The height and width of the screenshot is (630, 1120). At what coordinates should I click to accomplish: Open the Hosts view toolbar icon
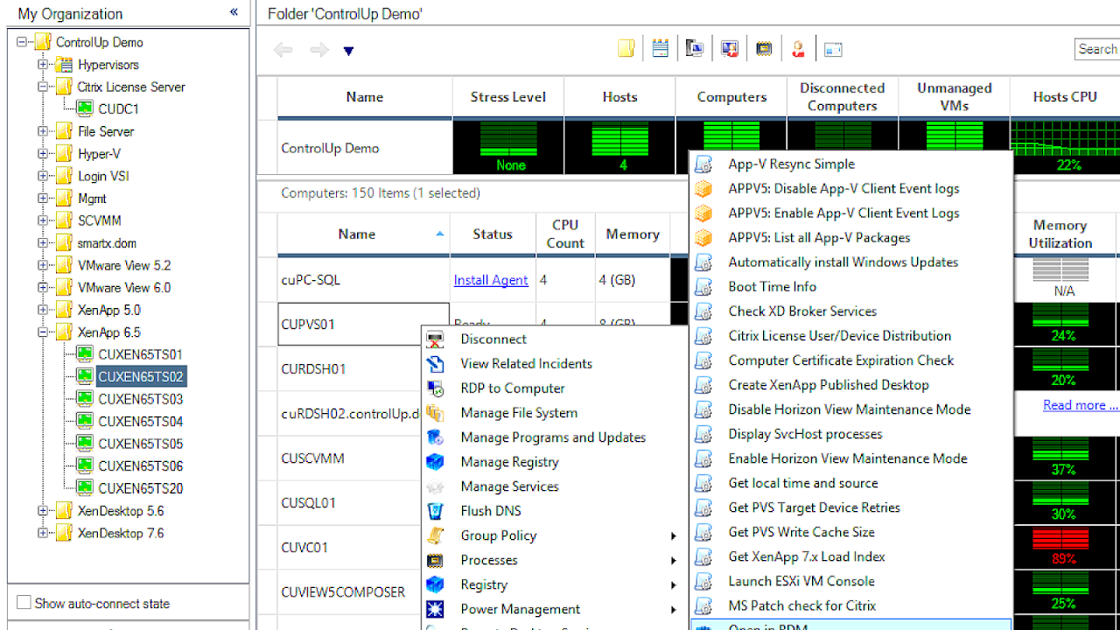(x=661, y=49)
